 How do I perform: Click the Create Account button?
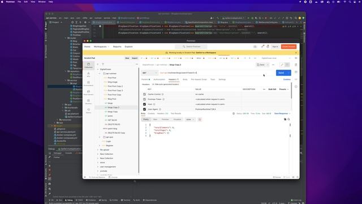(x=288, y=46)
